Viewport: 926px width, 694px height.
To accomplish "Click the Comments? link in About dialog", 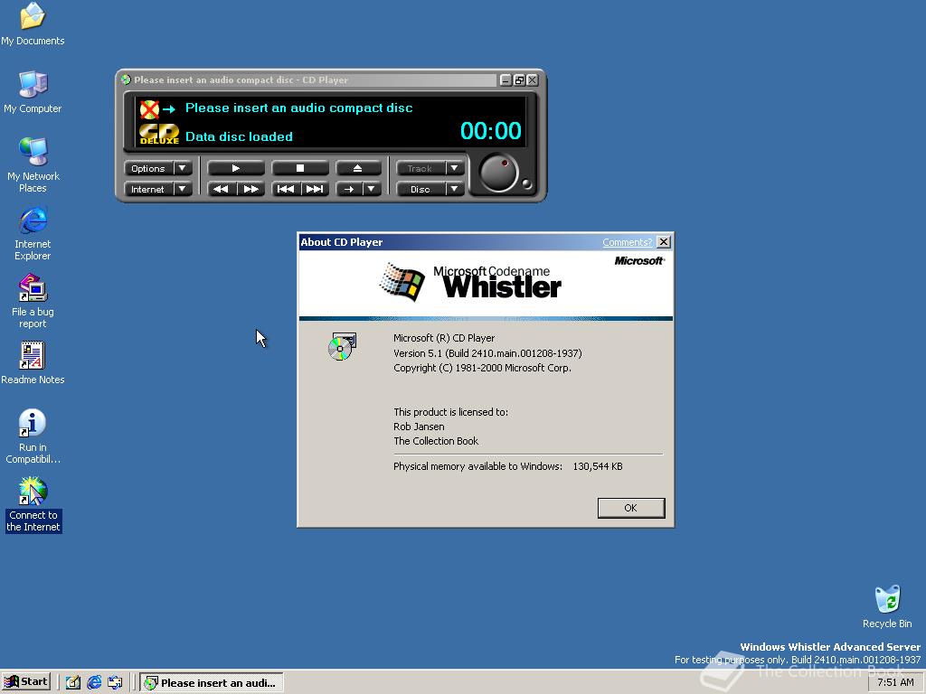I will tap(628, 242).
